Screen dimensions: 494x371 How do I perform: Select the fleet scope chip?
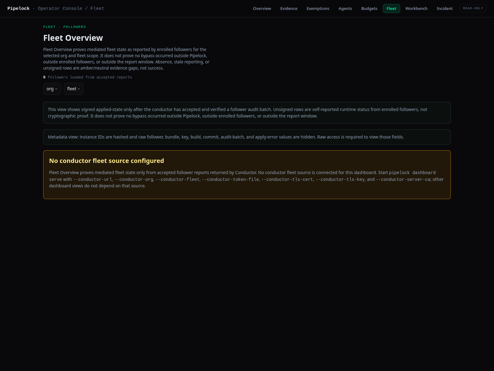pyautogui.click(x=73, y=89)
